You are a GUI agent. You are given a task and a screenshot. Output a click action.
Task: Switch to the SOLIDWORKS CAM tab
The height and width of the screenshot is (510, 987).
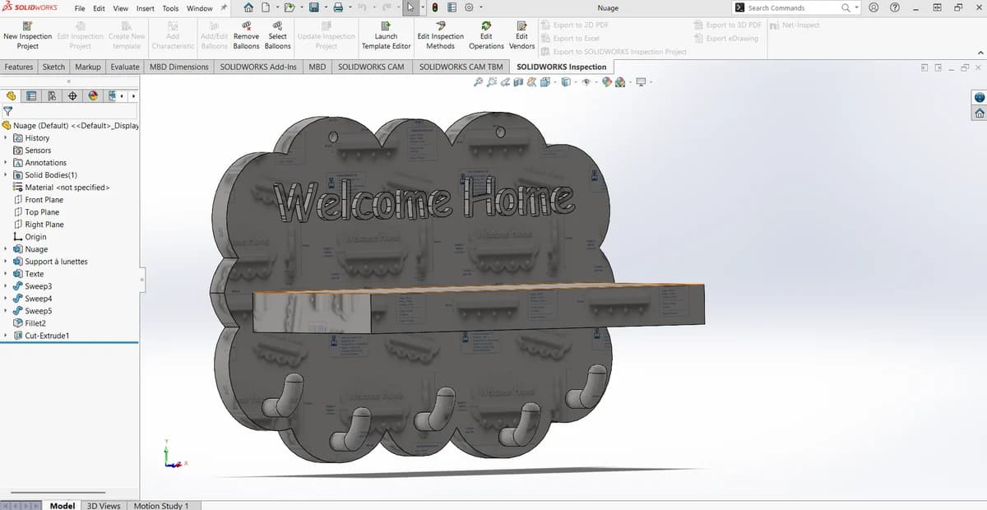point(371,67)
